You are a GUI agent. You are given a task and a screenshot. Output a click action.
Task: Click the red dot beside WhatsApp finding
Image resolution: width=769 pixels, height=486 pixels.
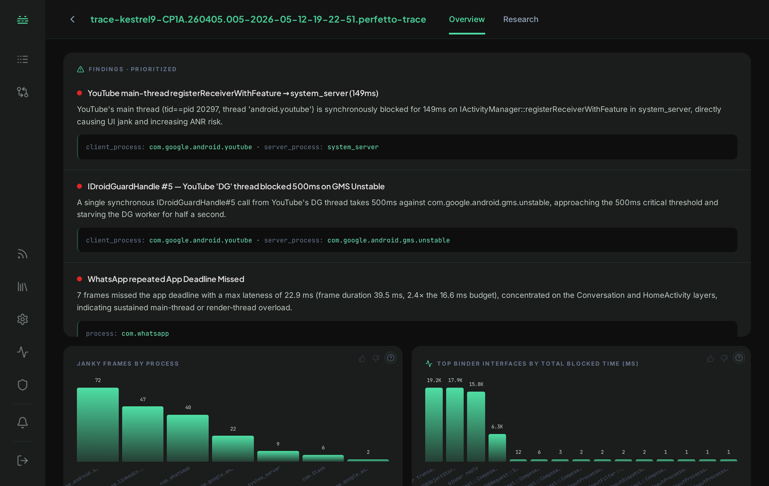[x=79, y=279]
